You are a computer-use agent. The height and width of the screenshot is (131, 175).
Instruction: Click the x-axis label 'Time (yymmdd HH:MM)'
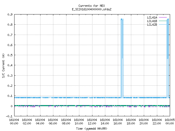coord(92,129)
